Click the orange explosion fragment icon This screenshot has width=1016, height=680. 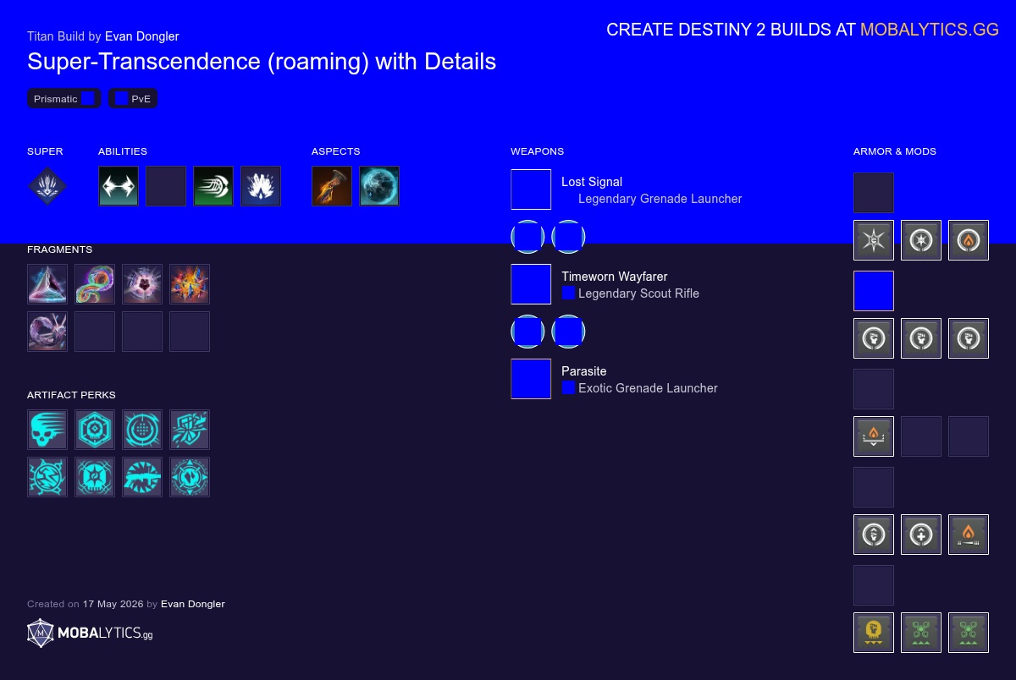click(x=190, y=284)
